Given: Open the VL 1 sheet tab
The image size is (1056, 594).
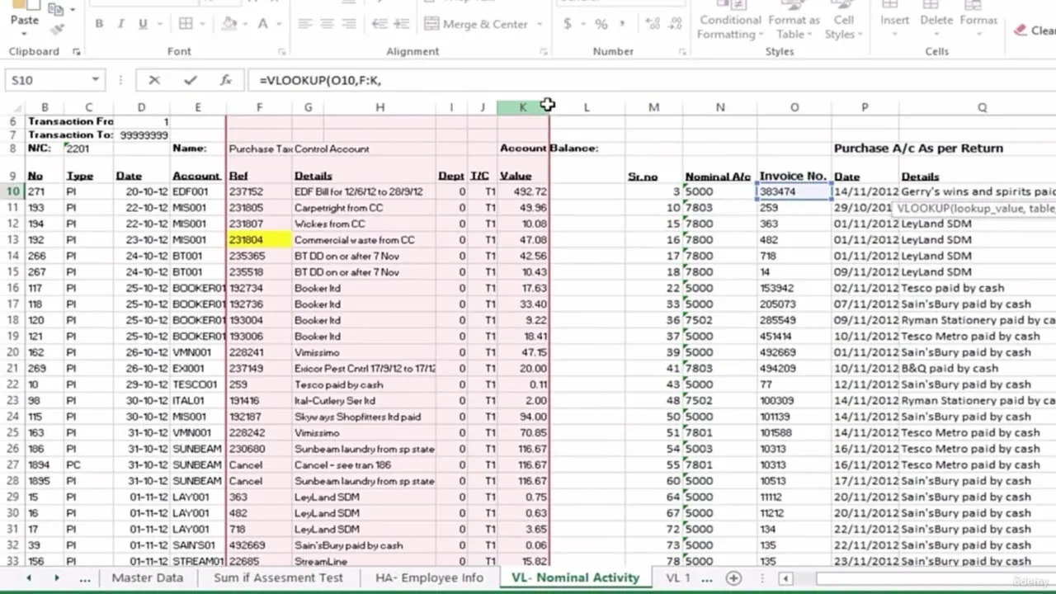Looking at the screenshot, I should point(677,577).
